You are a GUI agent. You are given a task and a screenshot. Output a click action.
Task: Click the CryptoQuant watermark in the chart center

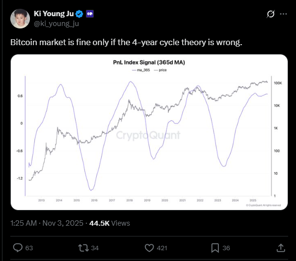click(x=148, y=135)
